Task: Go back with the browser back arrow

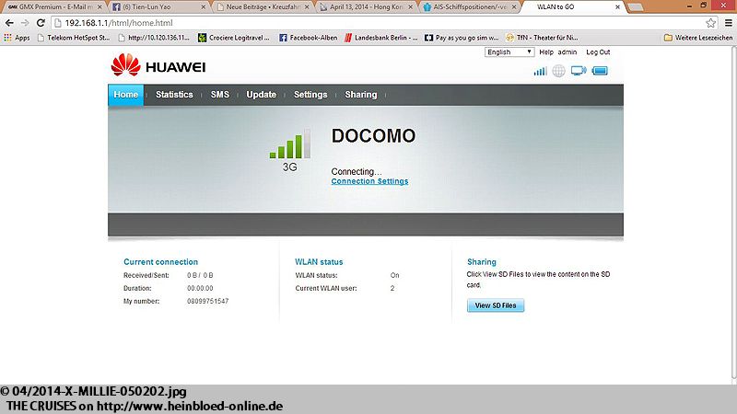Action: (x=9, y=22)
